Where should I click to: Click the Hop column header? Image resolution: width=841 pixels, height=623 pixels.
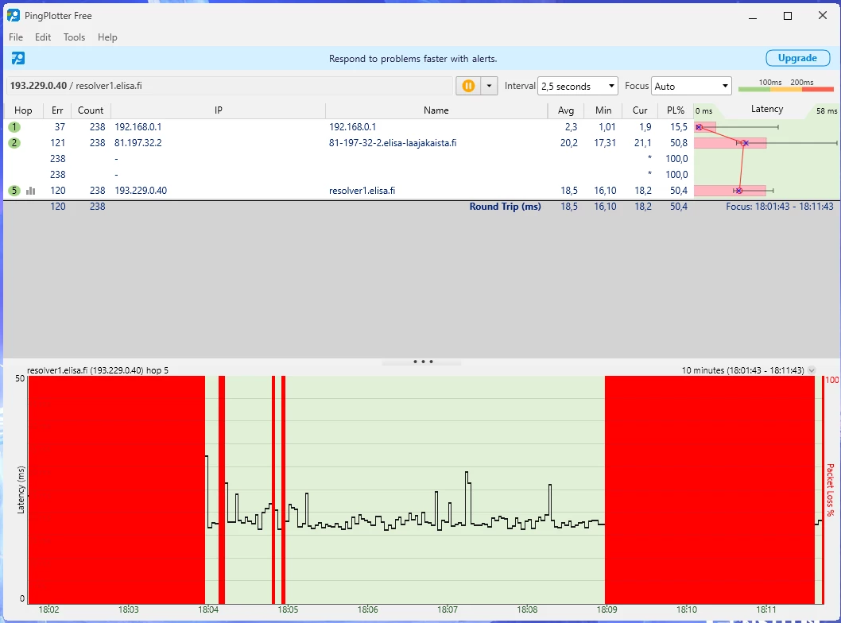click(23, 110)
